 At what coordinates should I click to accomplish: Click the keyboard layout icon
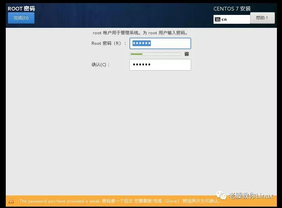[x=218, y=19]
